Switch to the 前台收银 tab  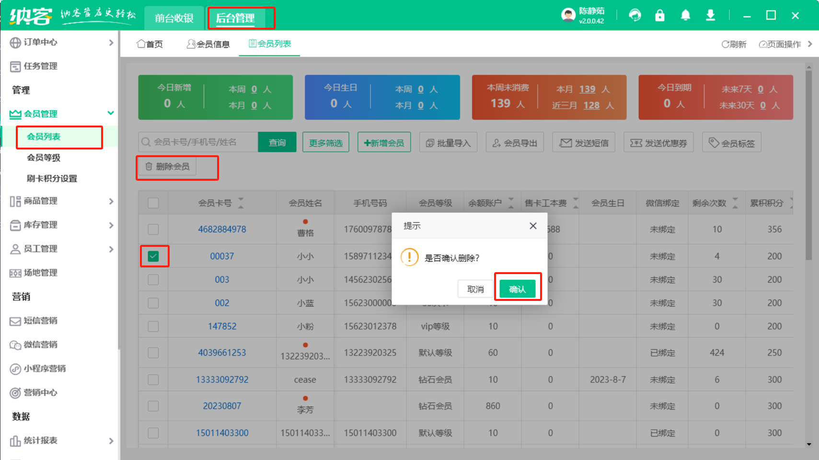(x=174, y=18)
